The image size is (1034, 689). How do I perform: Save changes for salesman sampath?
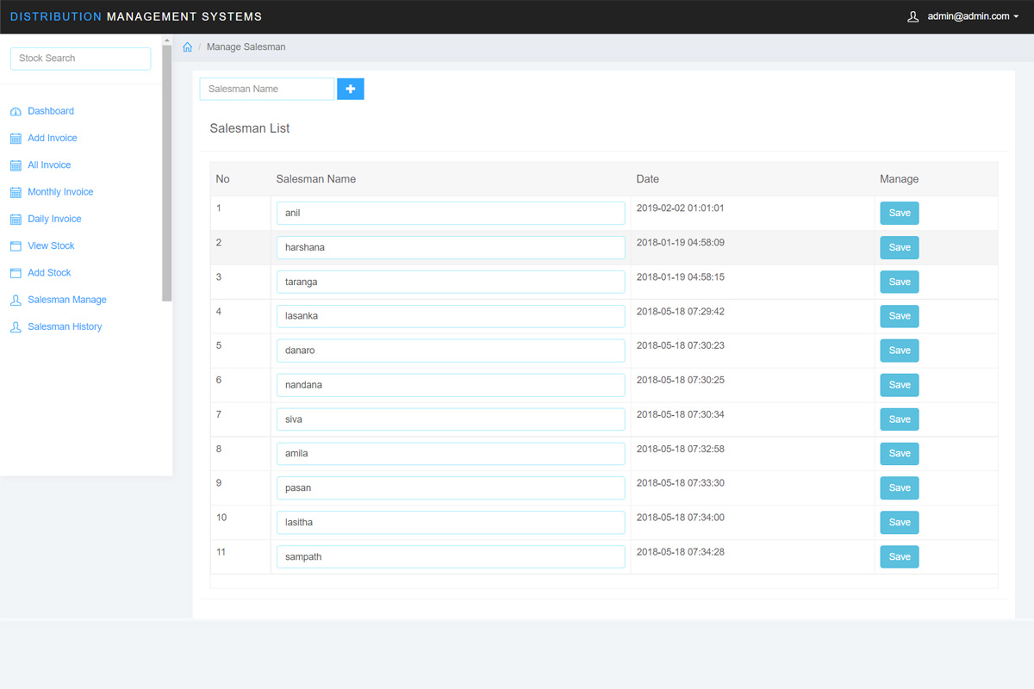pyautogui.click(x=899, y=556)
